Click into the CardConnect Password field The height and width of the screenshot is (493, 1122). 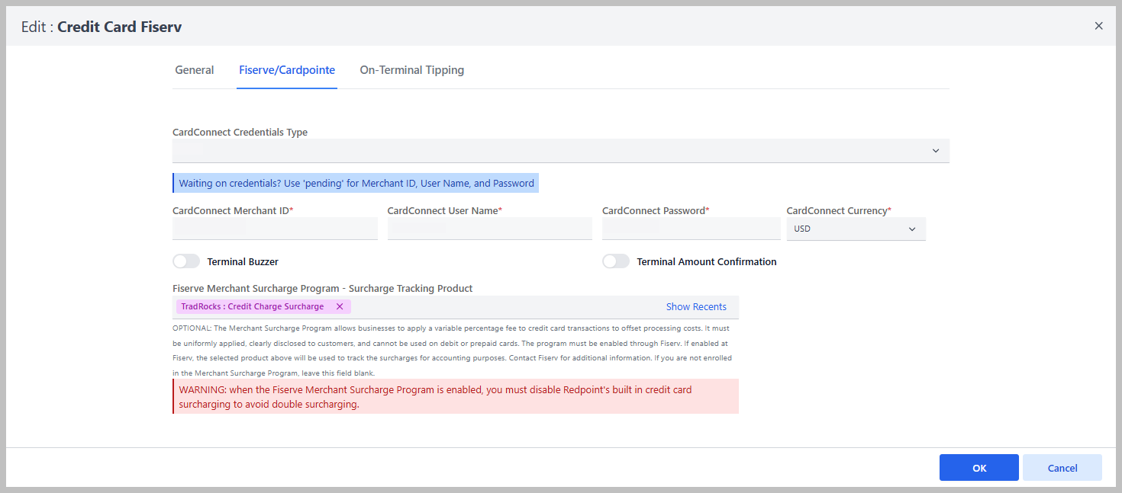point(691,229)
